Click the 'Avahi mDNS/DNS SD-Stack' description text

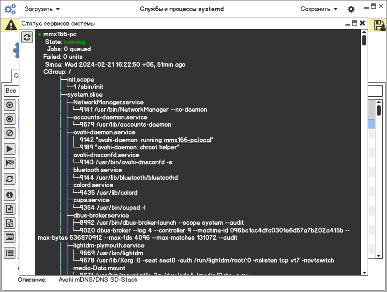click(98, 280)
